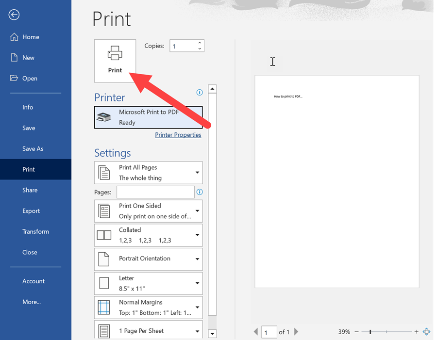Open the Portrait Orientation dropdown
The width and height of the screenshot is (437, 340).
[x=148, y=259]
